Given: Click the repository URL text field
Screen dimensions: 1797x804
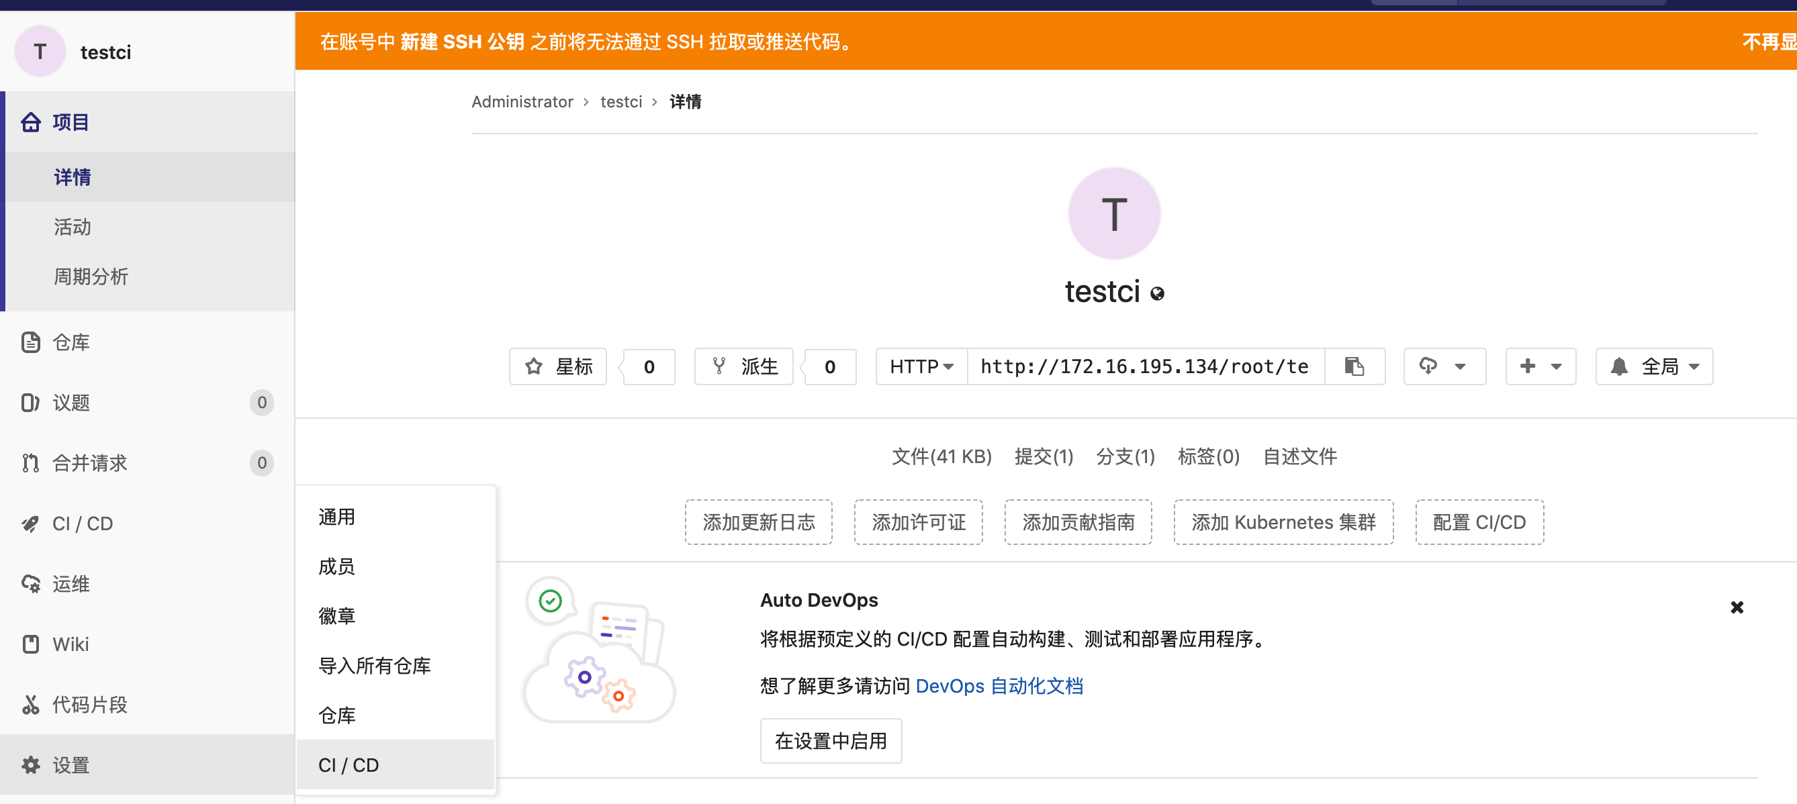Looking at the screenshot, I should 1144,366.
